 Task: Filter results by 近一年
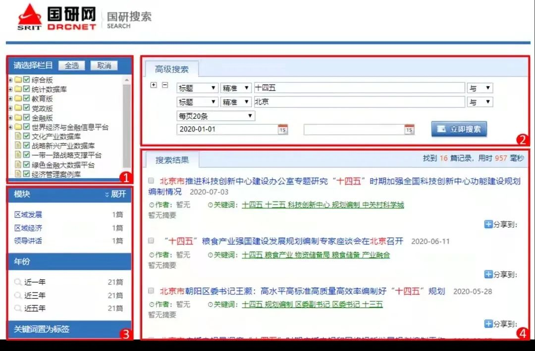pos(35,282)
